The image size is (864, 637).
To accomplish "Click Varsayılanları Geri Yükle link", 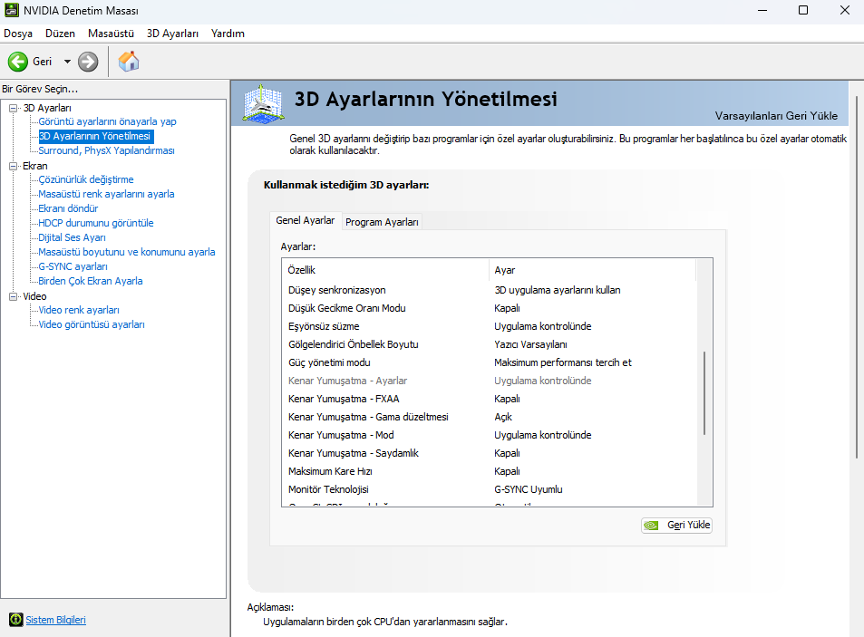I will pyautogui.click(x=776, y=116).
